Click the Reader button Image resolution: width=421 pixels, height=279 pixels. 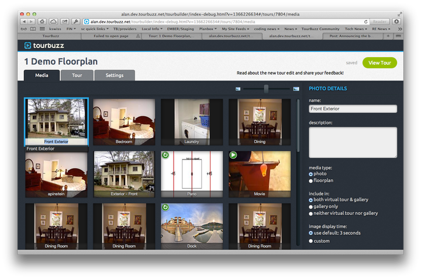click(379, 22)
